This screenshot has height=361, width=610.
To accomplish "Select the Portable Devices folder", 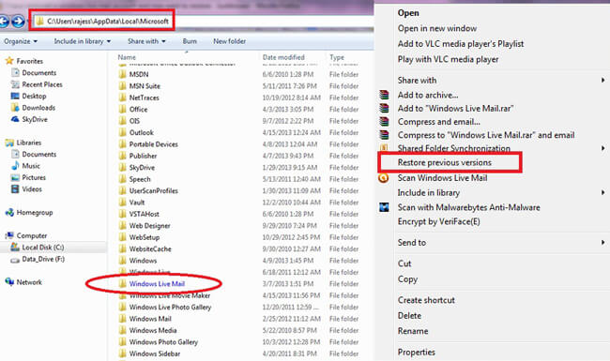I will [x=153, y=144].
